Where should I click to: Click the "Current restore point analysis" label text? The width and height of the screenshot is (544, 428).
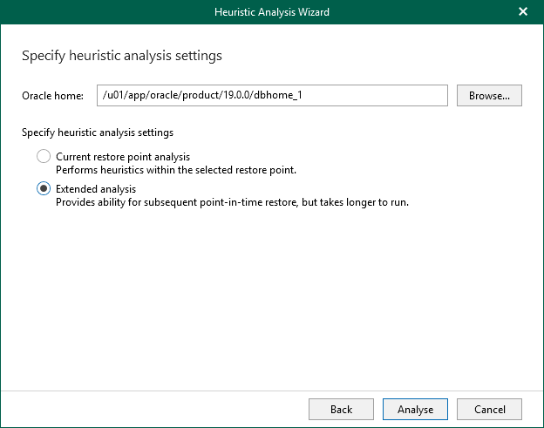pos(123,157)
